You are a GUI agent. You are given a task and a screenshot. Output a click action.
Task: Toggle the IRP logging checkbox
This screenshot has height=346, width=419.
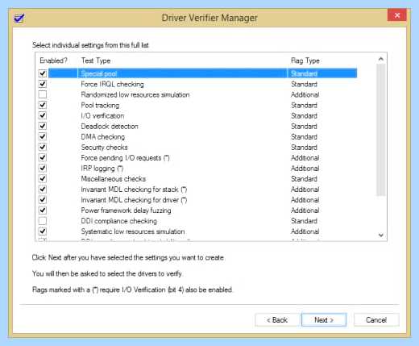(43, 168)
